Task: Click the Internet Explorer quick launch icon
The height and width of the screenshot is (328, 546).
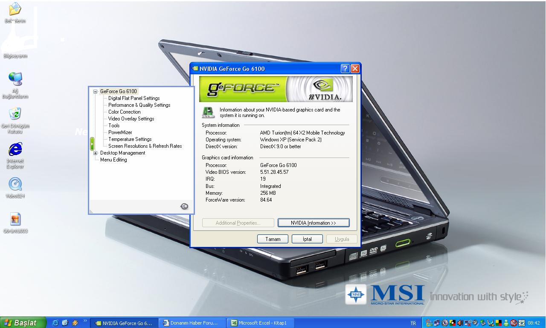Action: click(55, 323)
